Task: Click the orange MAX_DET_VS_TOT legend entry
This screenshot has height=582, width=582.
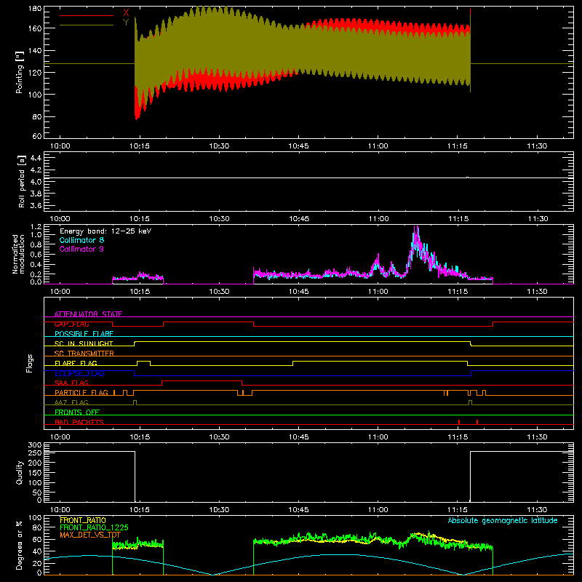Action: 90,535
